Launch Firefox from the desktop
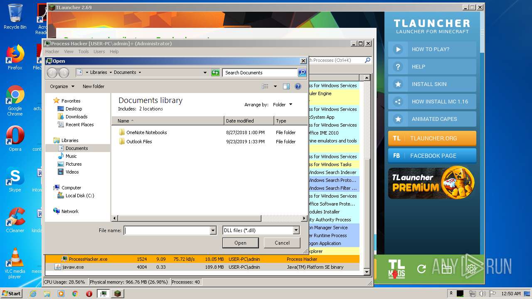 click(15, 57)
